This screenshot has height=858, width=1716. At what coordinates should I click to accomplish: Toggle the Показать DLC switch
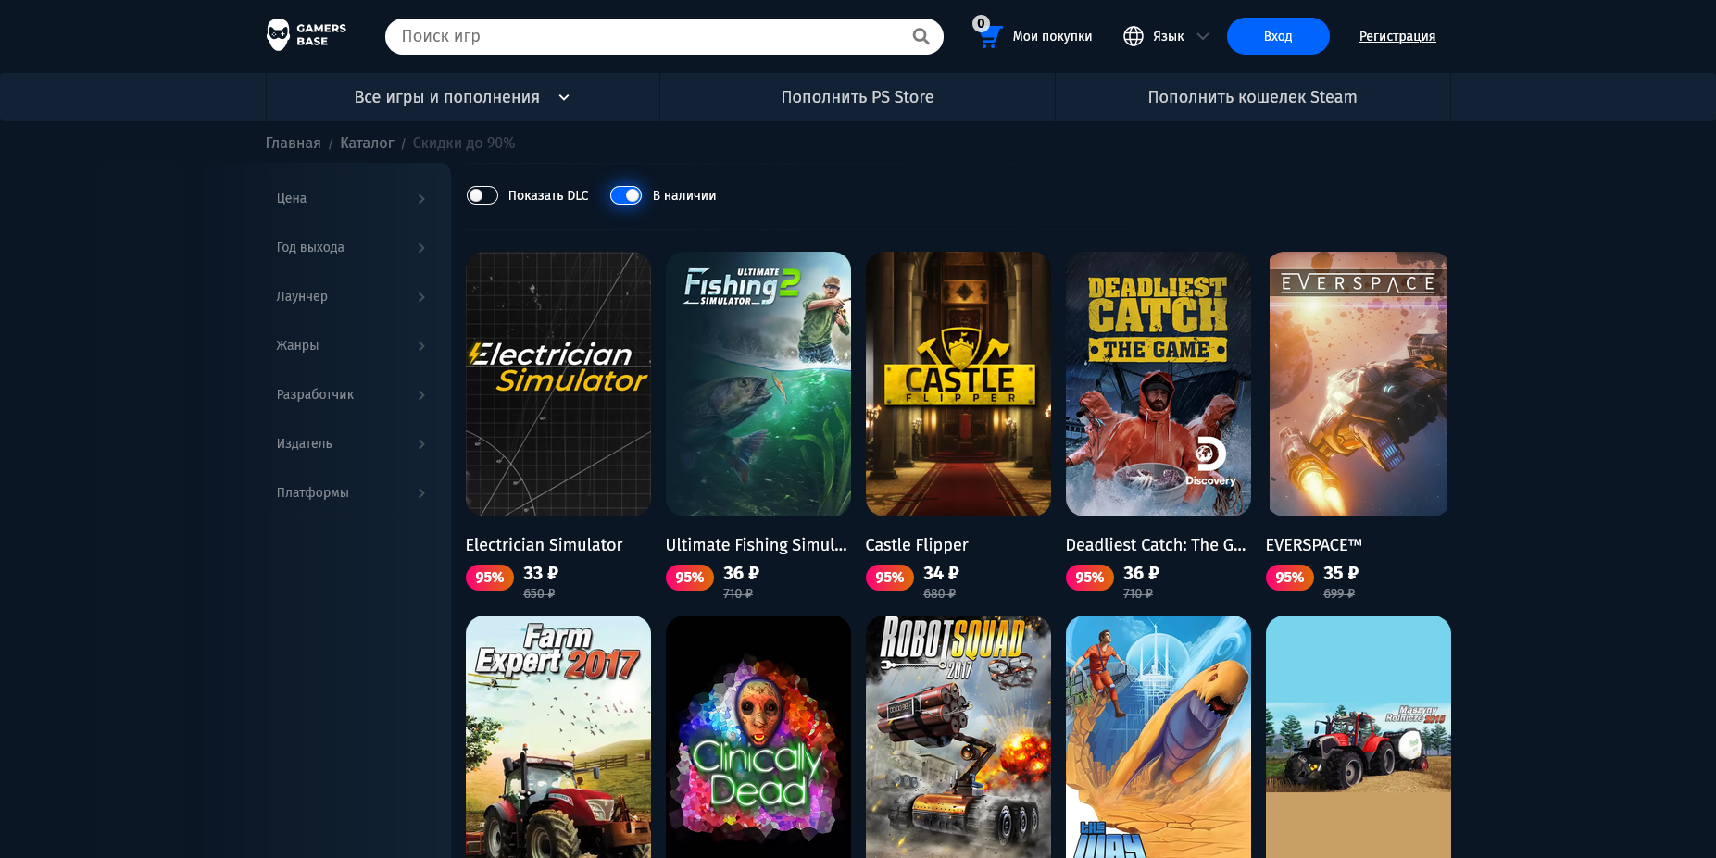coord(482,195)
